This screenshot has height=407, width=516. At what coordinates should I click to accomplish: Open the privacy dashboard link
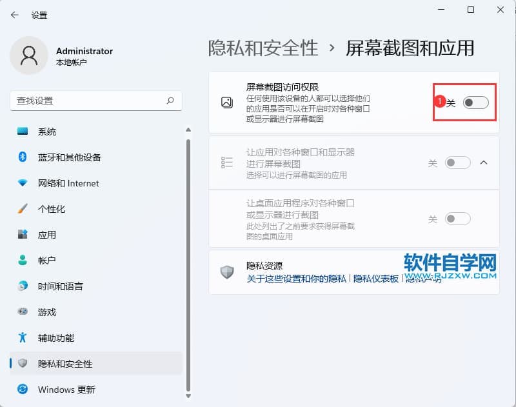(x=375, y=279)
